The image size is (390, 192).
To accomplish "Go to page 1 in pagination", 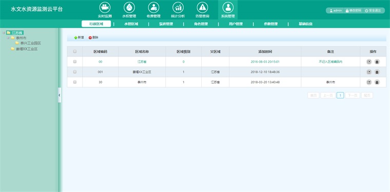I will pos(340,95).
